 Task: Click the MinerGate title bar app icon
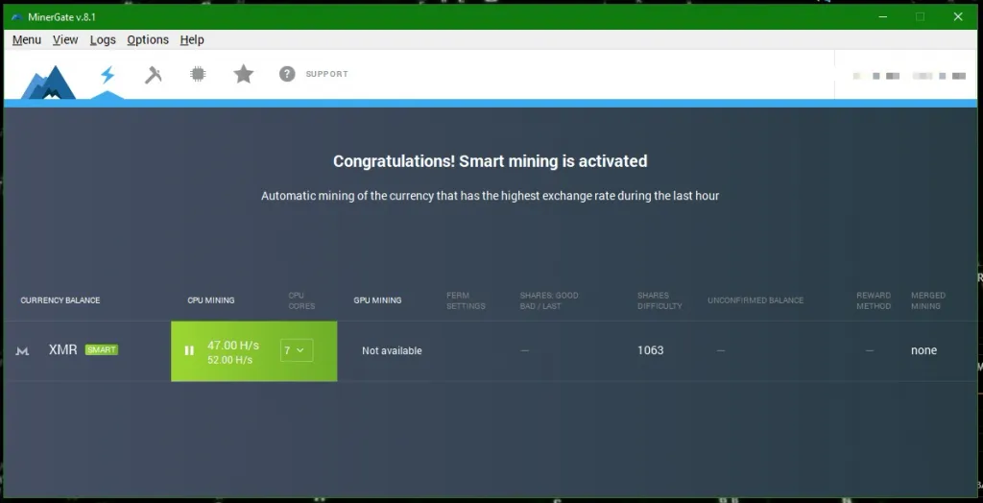point(17,17)
